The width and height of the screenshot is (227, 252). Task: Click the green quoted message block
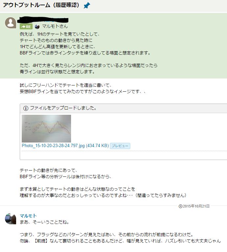[x=113, y=46]
